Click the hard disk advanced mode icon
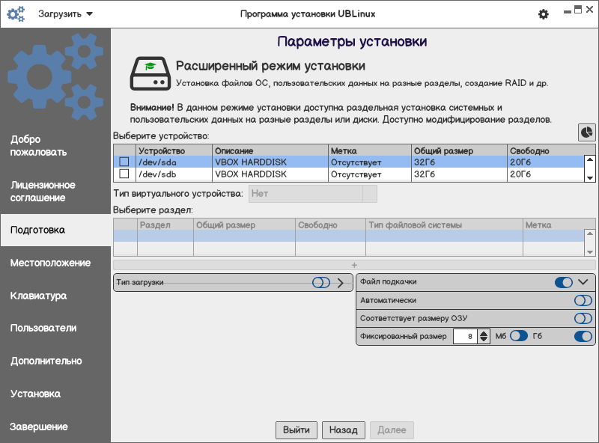Image resolution: width=599 pixels, height=443 pixels. (148, 73)
